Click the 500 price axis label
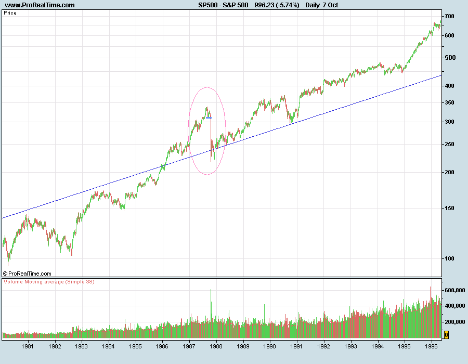 [450, 58]
